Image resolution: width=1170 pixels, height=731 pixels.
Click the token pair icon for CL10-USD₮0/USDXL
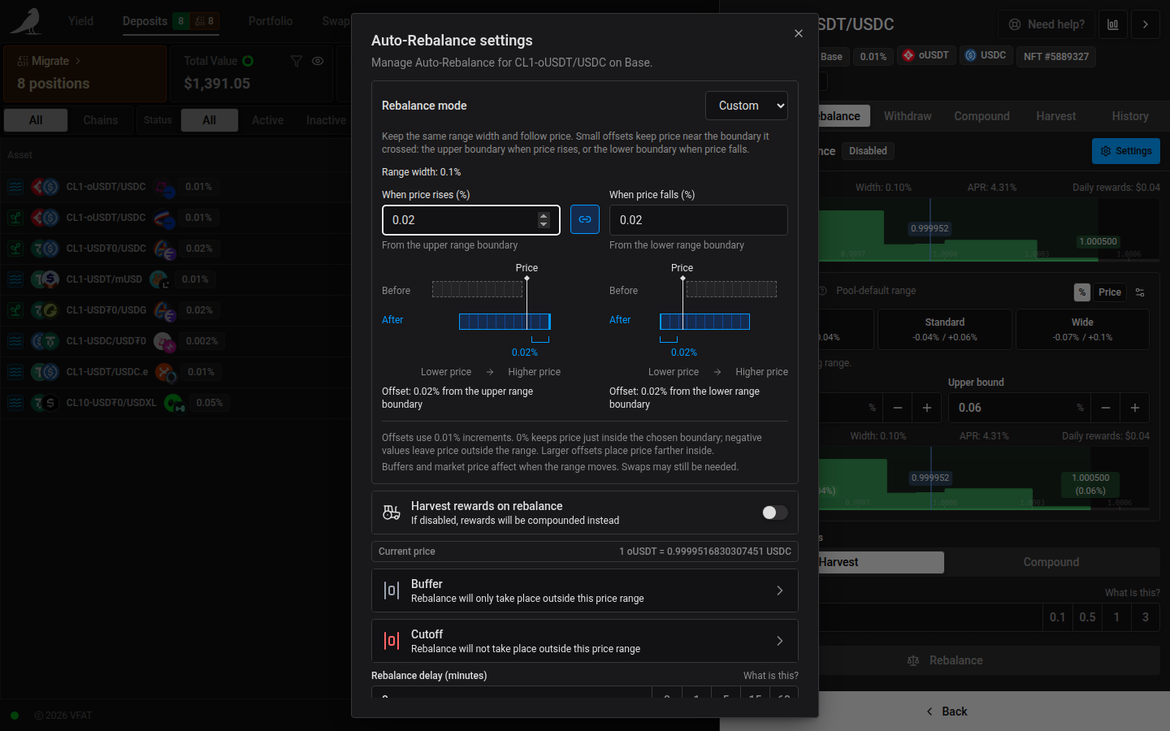coord(45,403)
